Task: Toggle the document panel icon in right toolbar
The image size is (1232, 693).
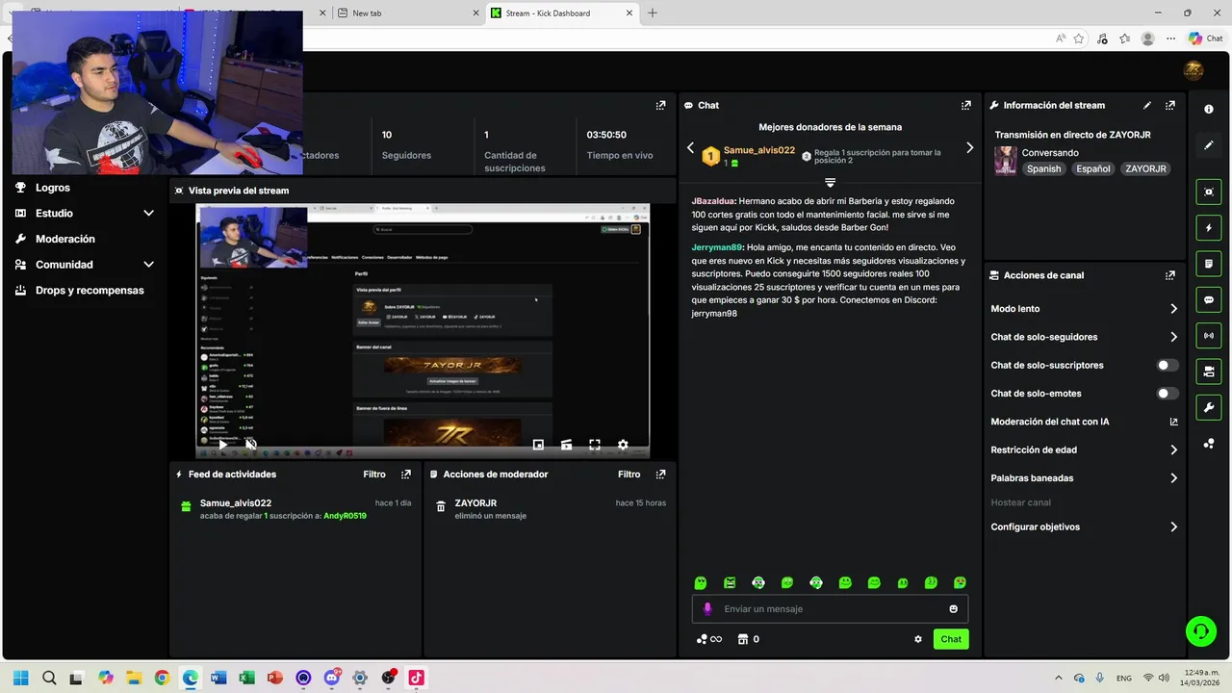Action: pos(1209,264)
